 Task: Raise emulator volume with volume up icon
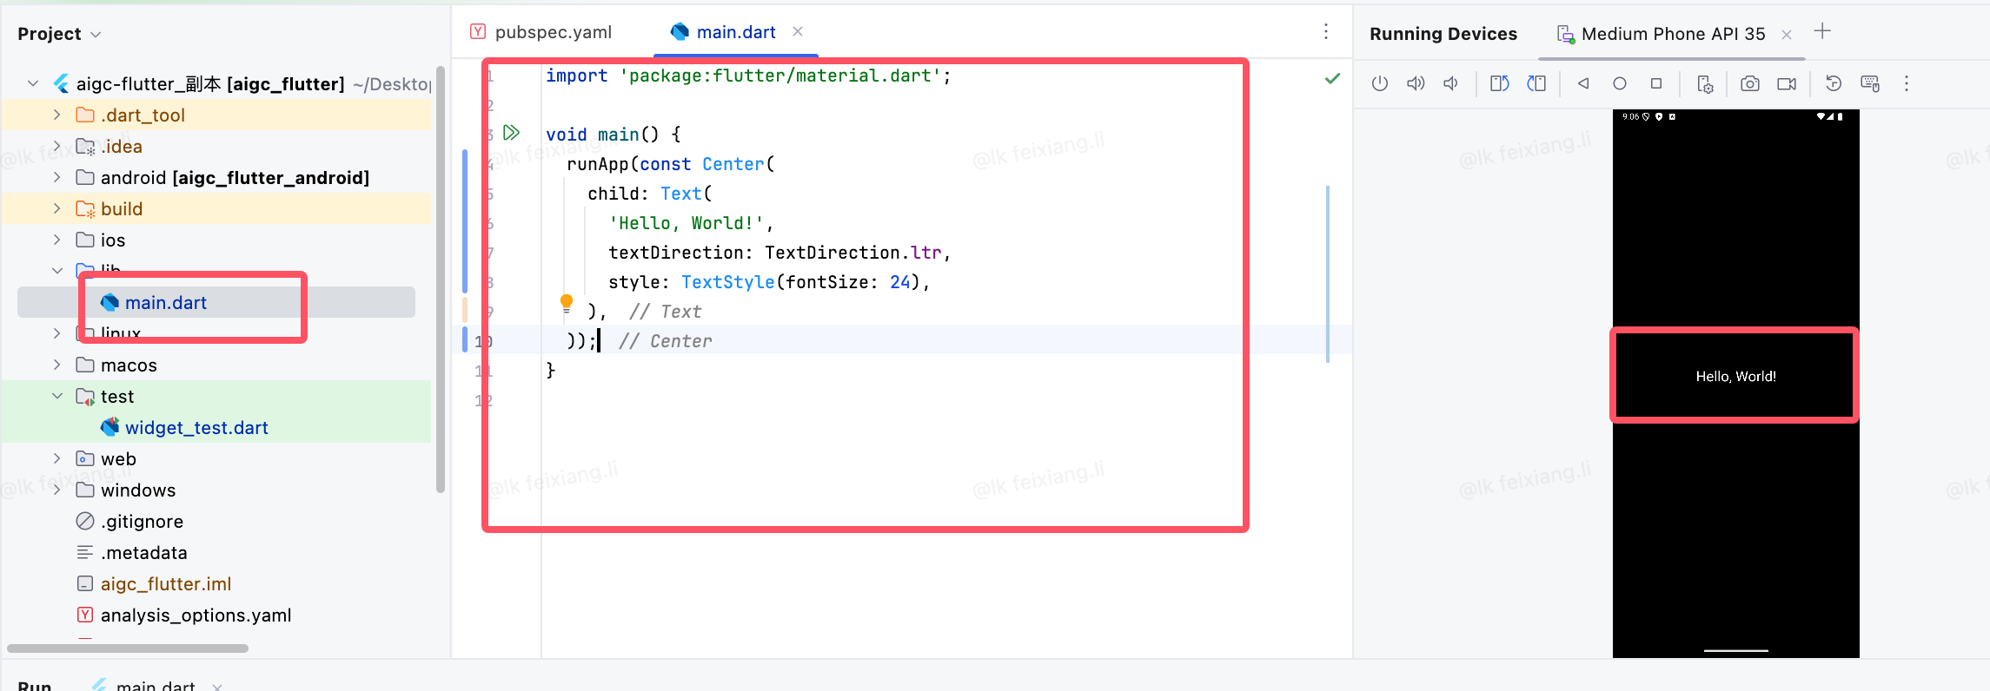point(1416,83)
